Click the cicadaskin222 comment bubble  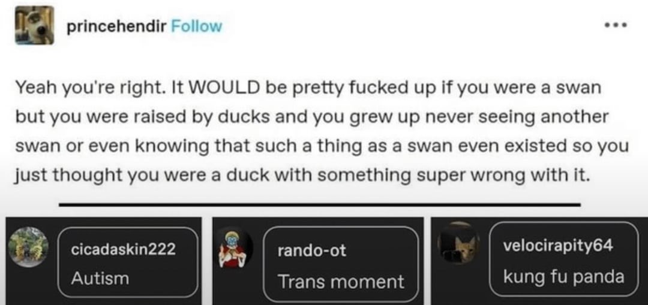[x=128, y=262]
